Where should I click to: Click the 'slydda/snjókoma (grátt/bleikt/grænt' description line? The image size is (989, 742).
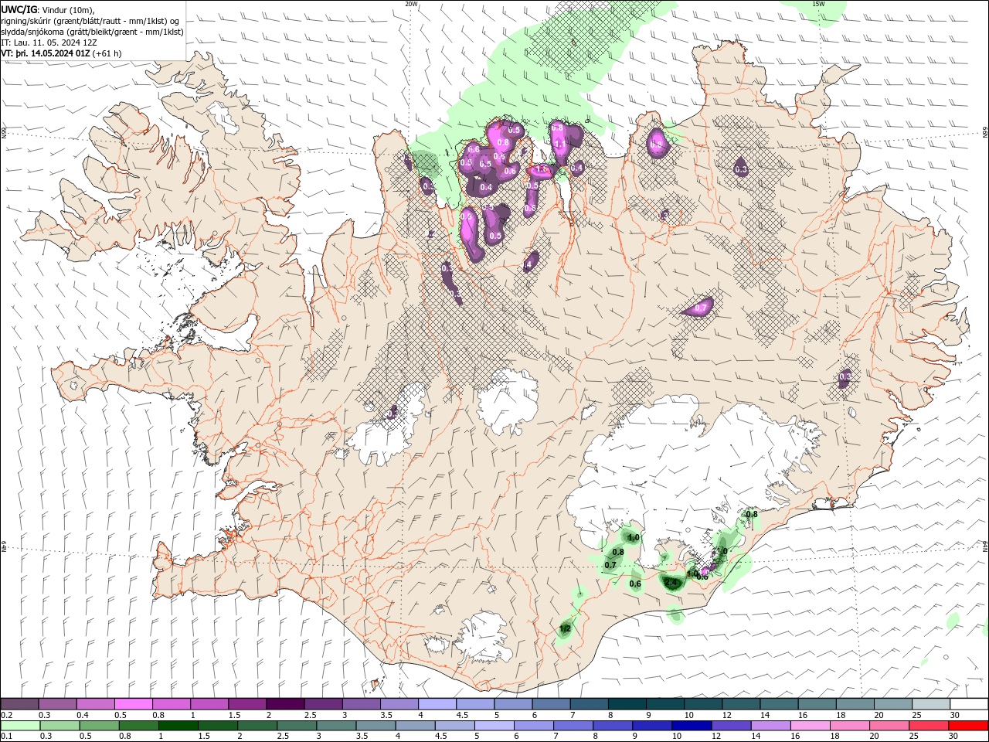(93, 32)
